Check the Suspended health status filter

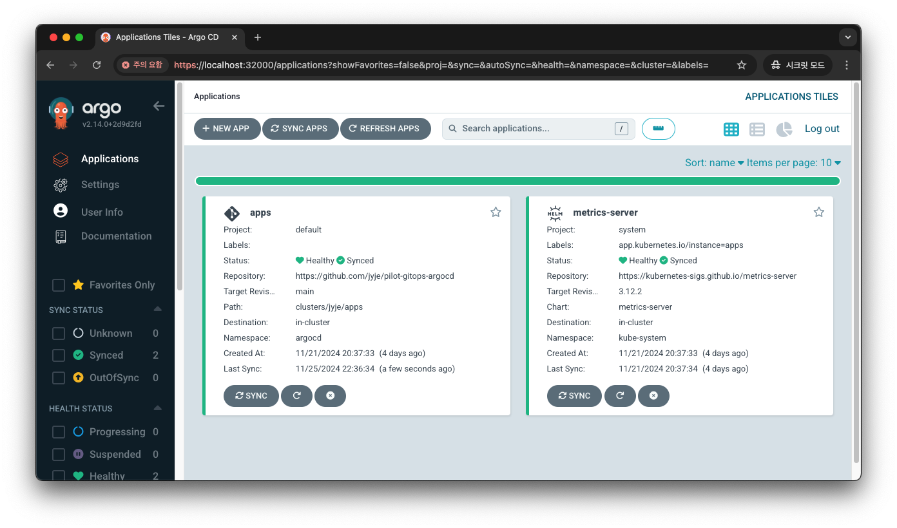(59, 455)
